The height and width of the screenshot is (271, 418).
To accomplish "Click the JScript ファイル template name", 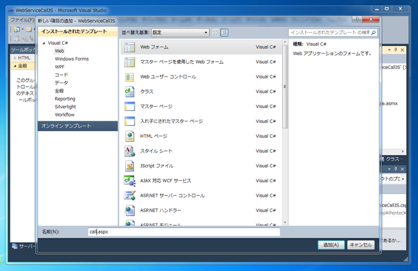I will tap(157, 166).
